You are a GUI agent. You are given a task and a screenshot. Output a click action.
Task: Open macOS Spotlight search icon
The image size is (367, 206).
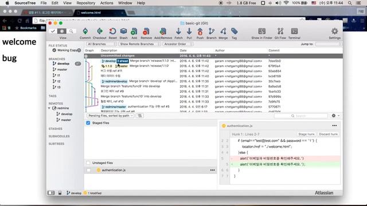tap(350, 3)
